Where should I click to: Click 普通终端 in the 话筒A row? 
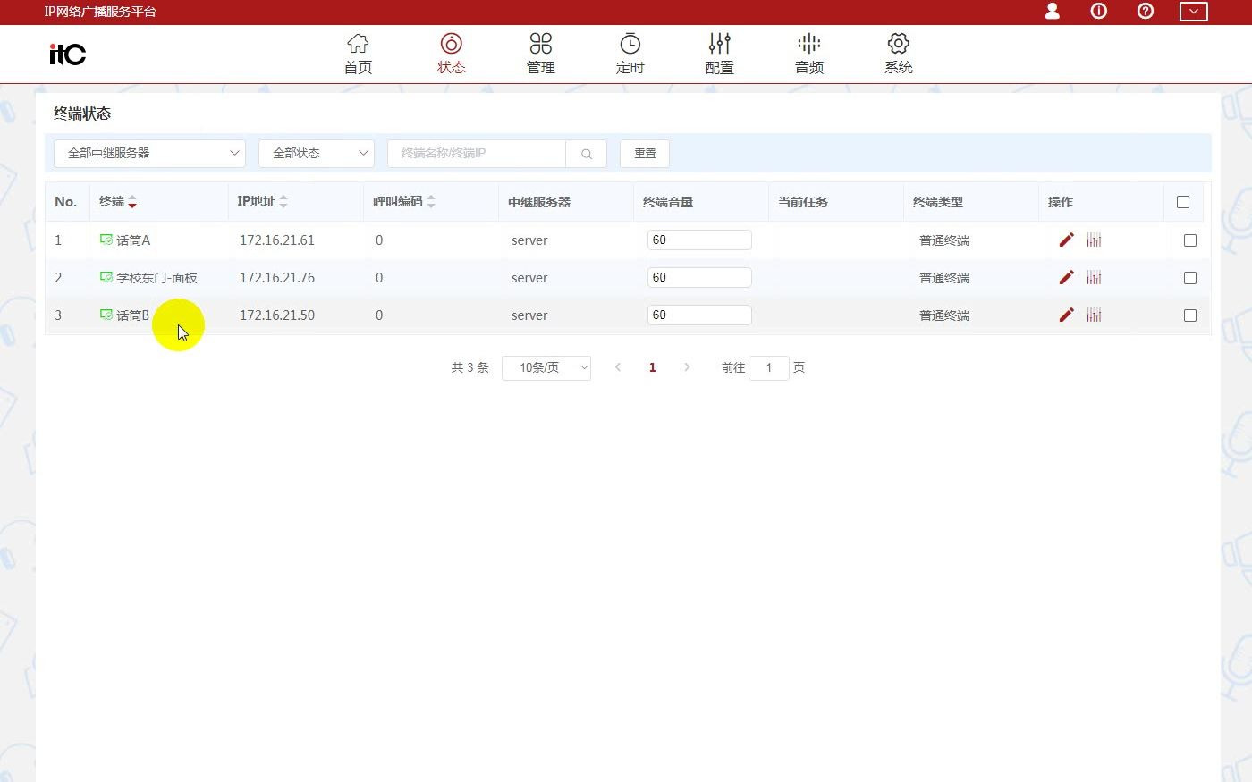click(x=944, y=240)
